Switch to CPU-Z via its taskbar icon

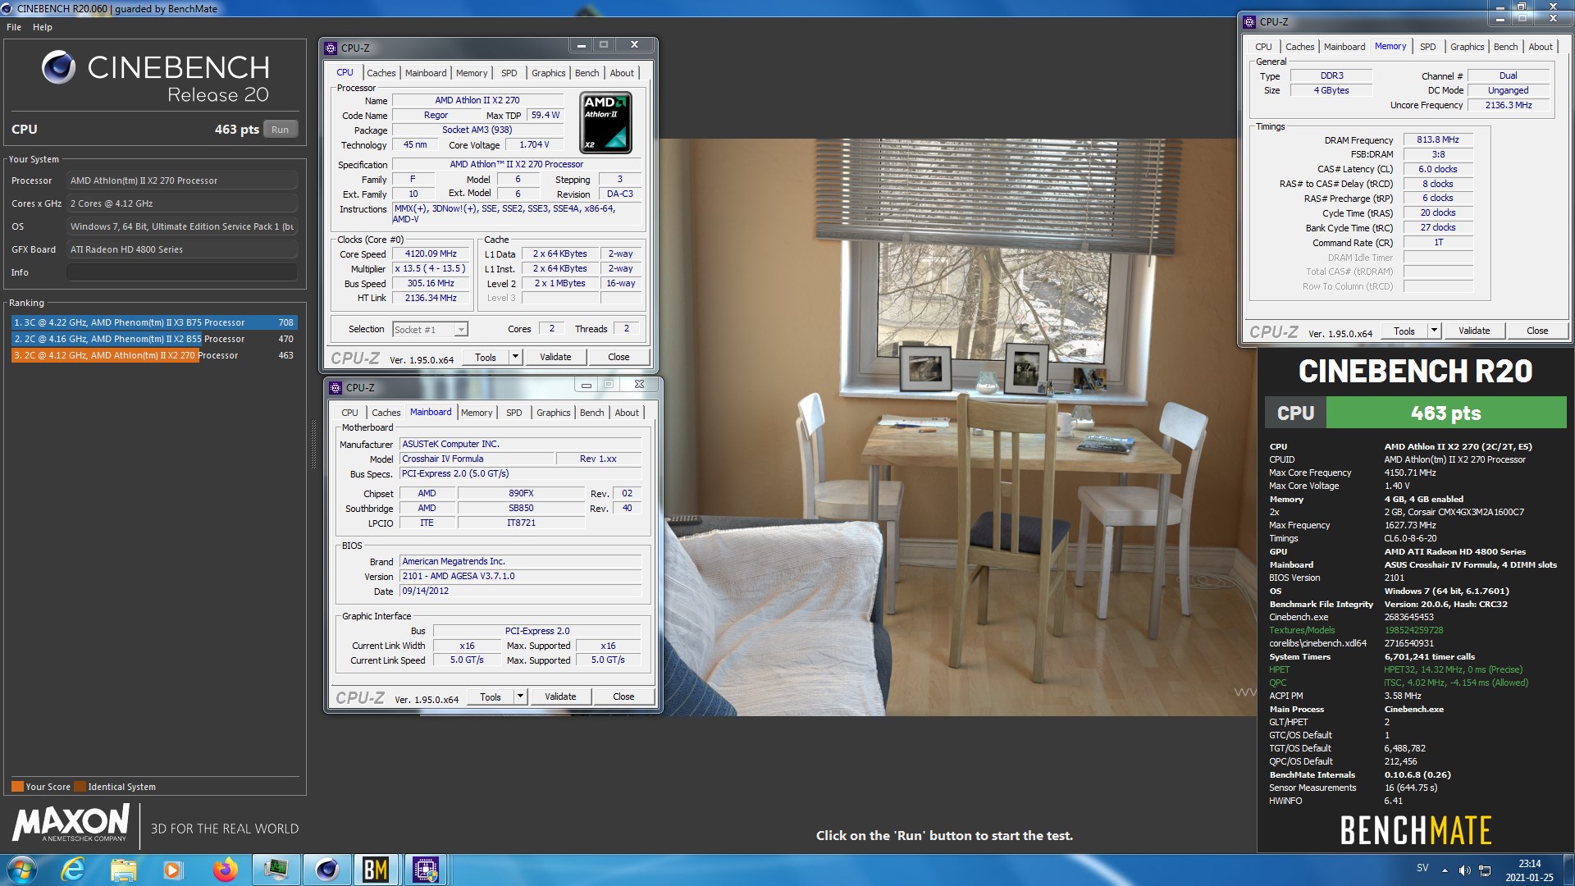(426, 870)
